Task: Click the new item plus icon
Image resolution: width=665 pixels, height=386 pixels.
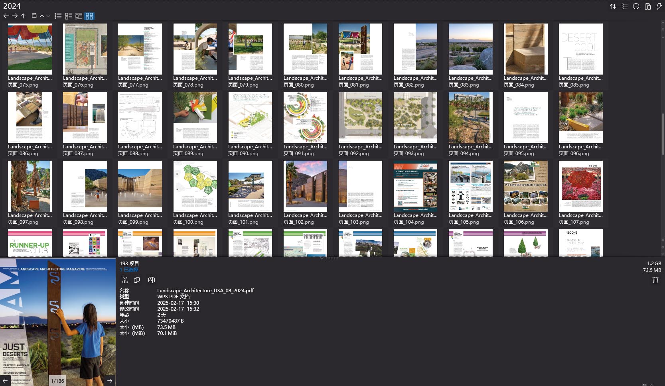Action: click(x=635, y=6)
